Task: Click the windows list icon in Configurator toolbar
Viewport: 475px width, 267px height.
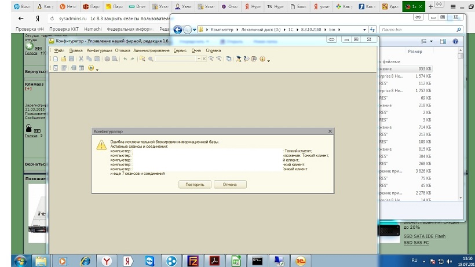Action: pos(229,58)
